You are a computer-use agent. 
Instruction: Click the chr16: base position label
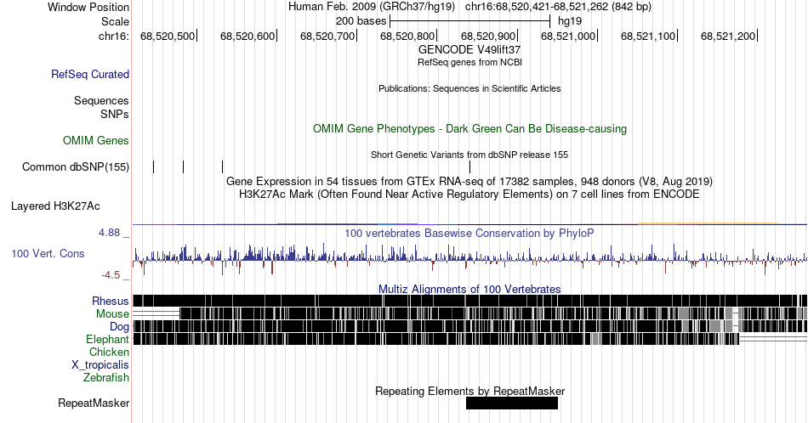pyautogui.click(x=114, y=36)
